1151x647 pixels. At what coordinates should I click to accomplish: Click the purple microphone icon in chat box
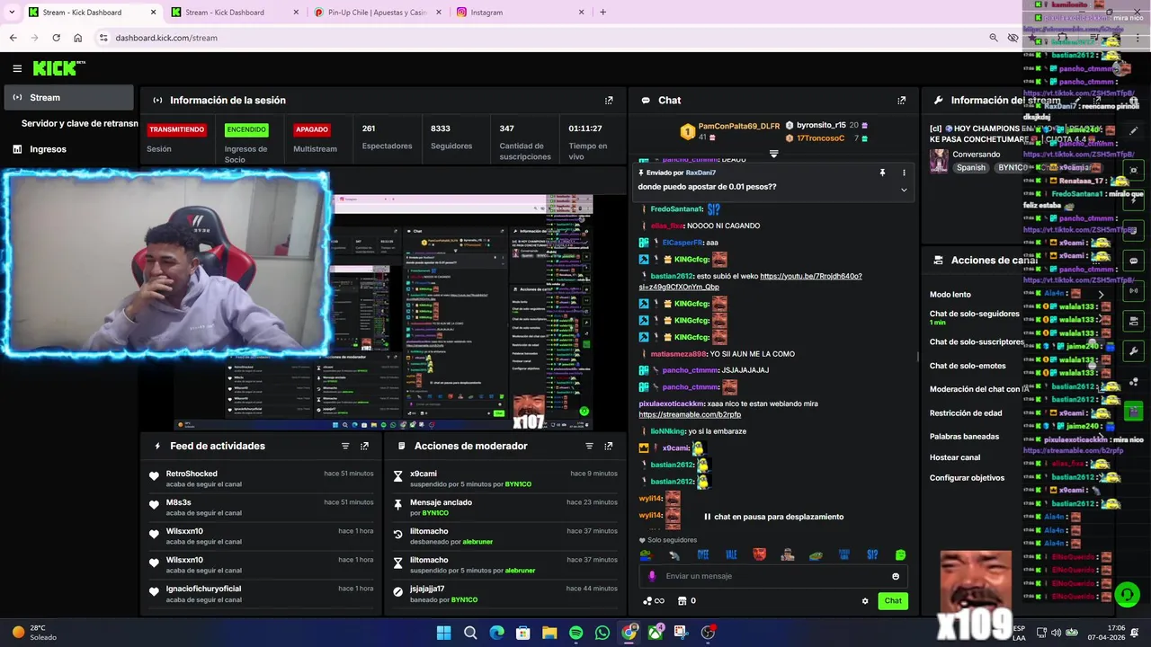coord(652,576)
